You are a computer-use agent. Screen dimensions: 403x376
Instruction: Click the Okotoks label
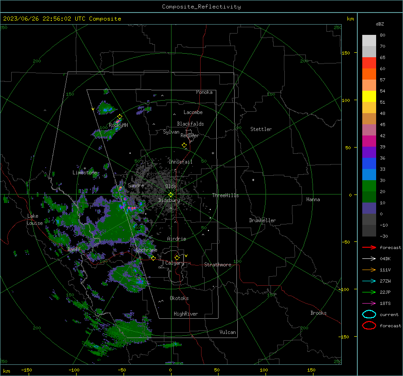[x=179, y=298]
